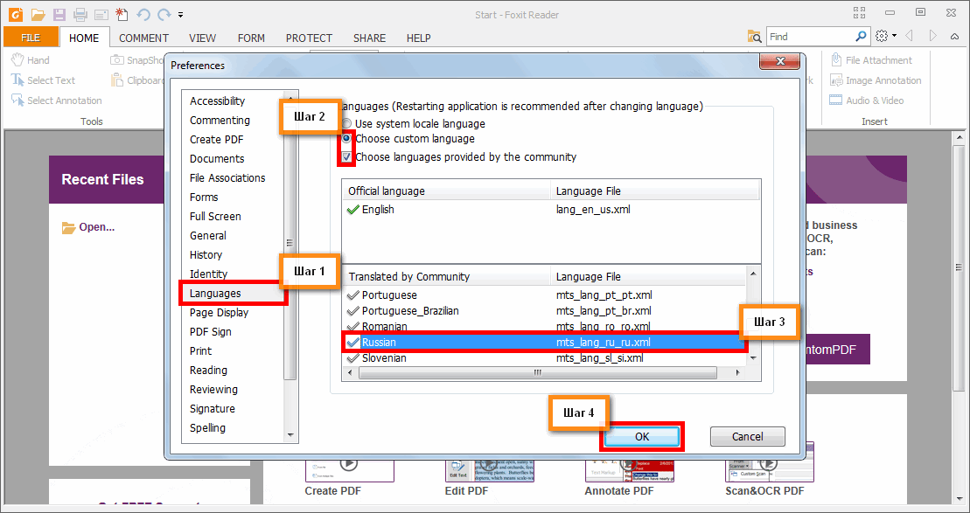Close the Preferences dialog with the X
970x513 pixels.
[x=779, y=60]
